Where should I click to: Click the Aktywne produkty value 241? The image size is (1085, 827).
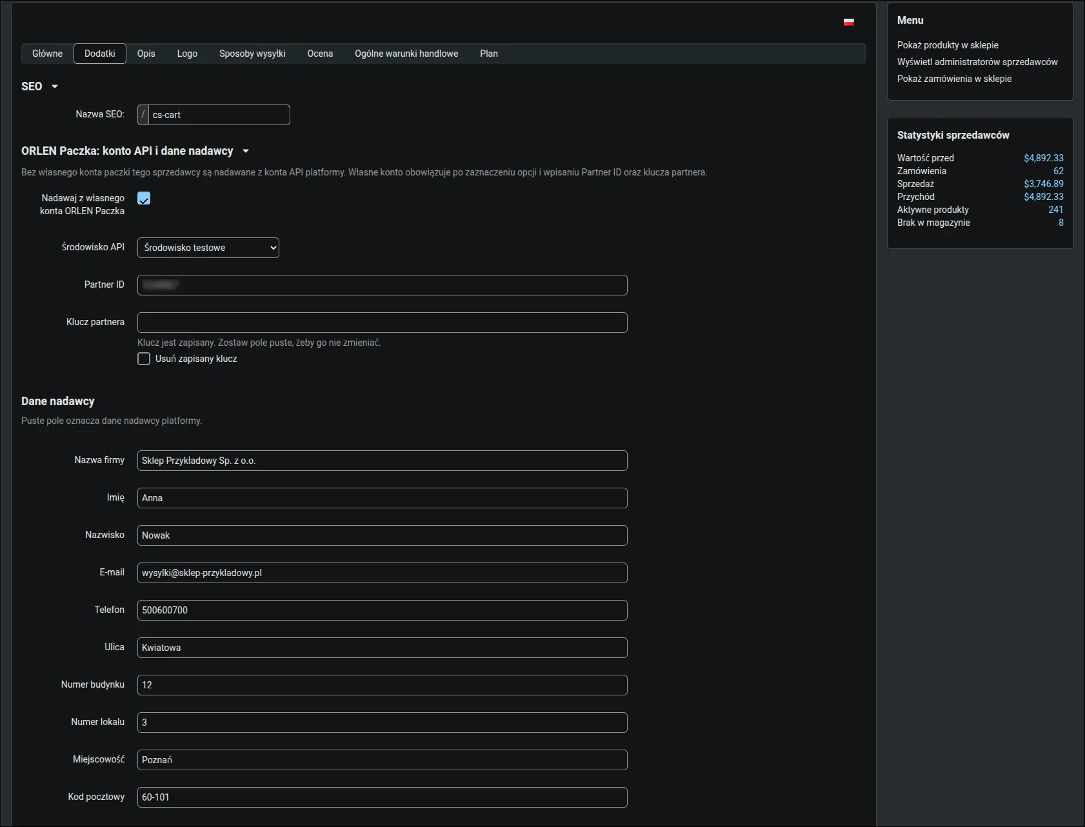pyautogui.click(x=1056, y=210)
